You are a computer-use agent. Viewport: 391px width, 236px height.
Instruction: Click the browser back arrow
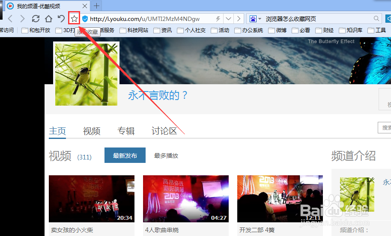click(10, 19)
